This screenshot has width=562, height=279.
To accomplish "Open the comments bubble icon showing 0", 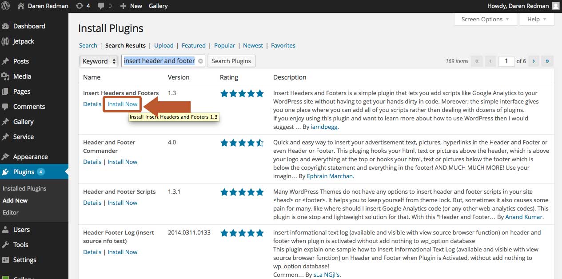I will [x=101, y=6].
